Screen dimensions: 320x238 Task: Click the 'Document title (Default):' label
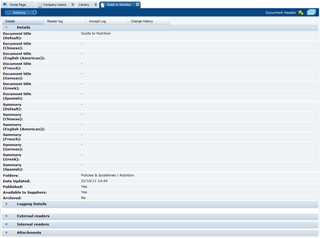pyautogui.click(x=17, y=36)
